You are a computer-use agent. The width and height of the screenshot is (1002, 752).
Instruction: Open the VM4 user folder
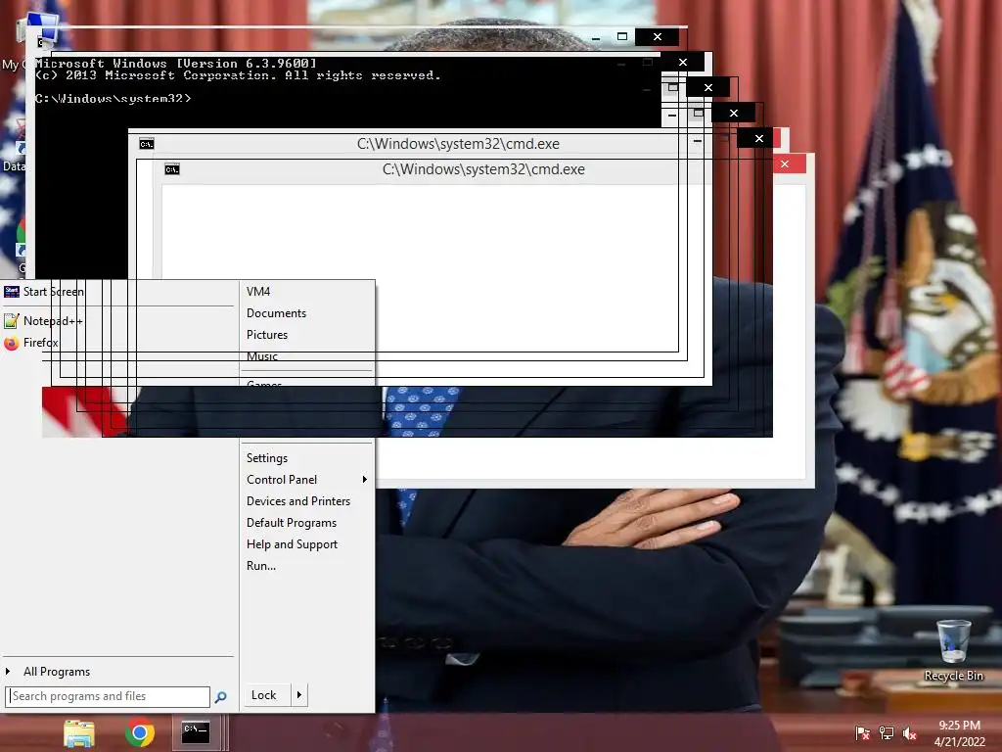(258, 292)
